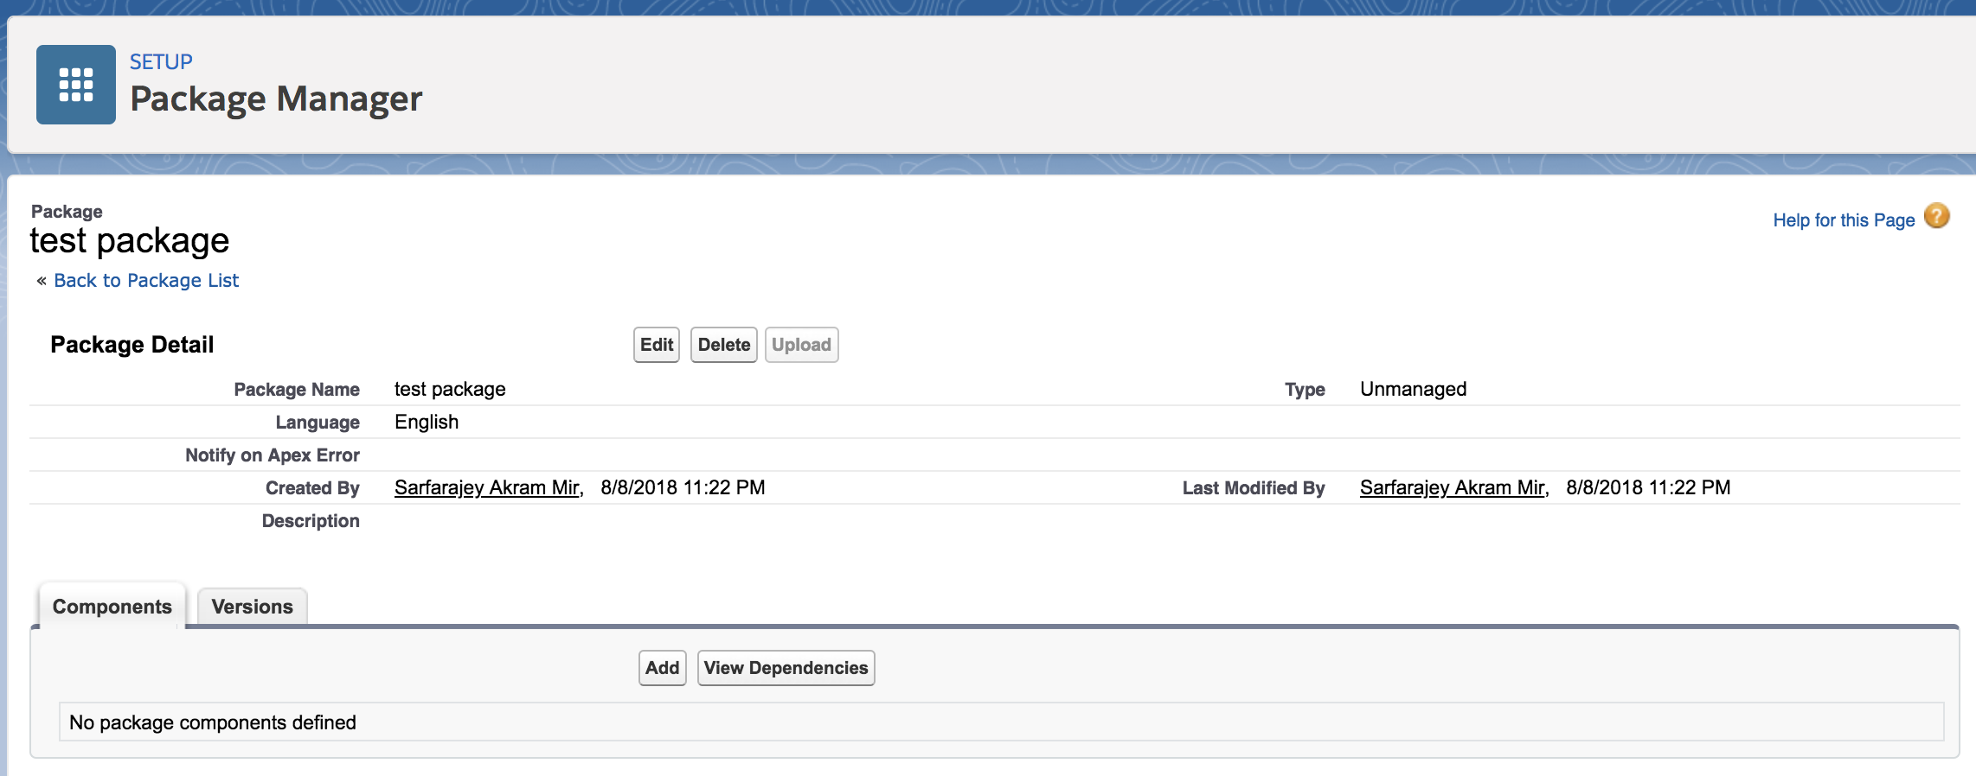Click the Package Detail section heading
This screenshot has height=776, width=1976.
(132, 345)
